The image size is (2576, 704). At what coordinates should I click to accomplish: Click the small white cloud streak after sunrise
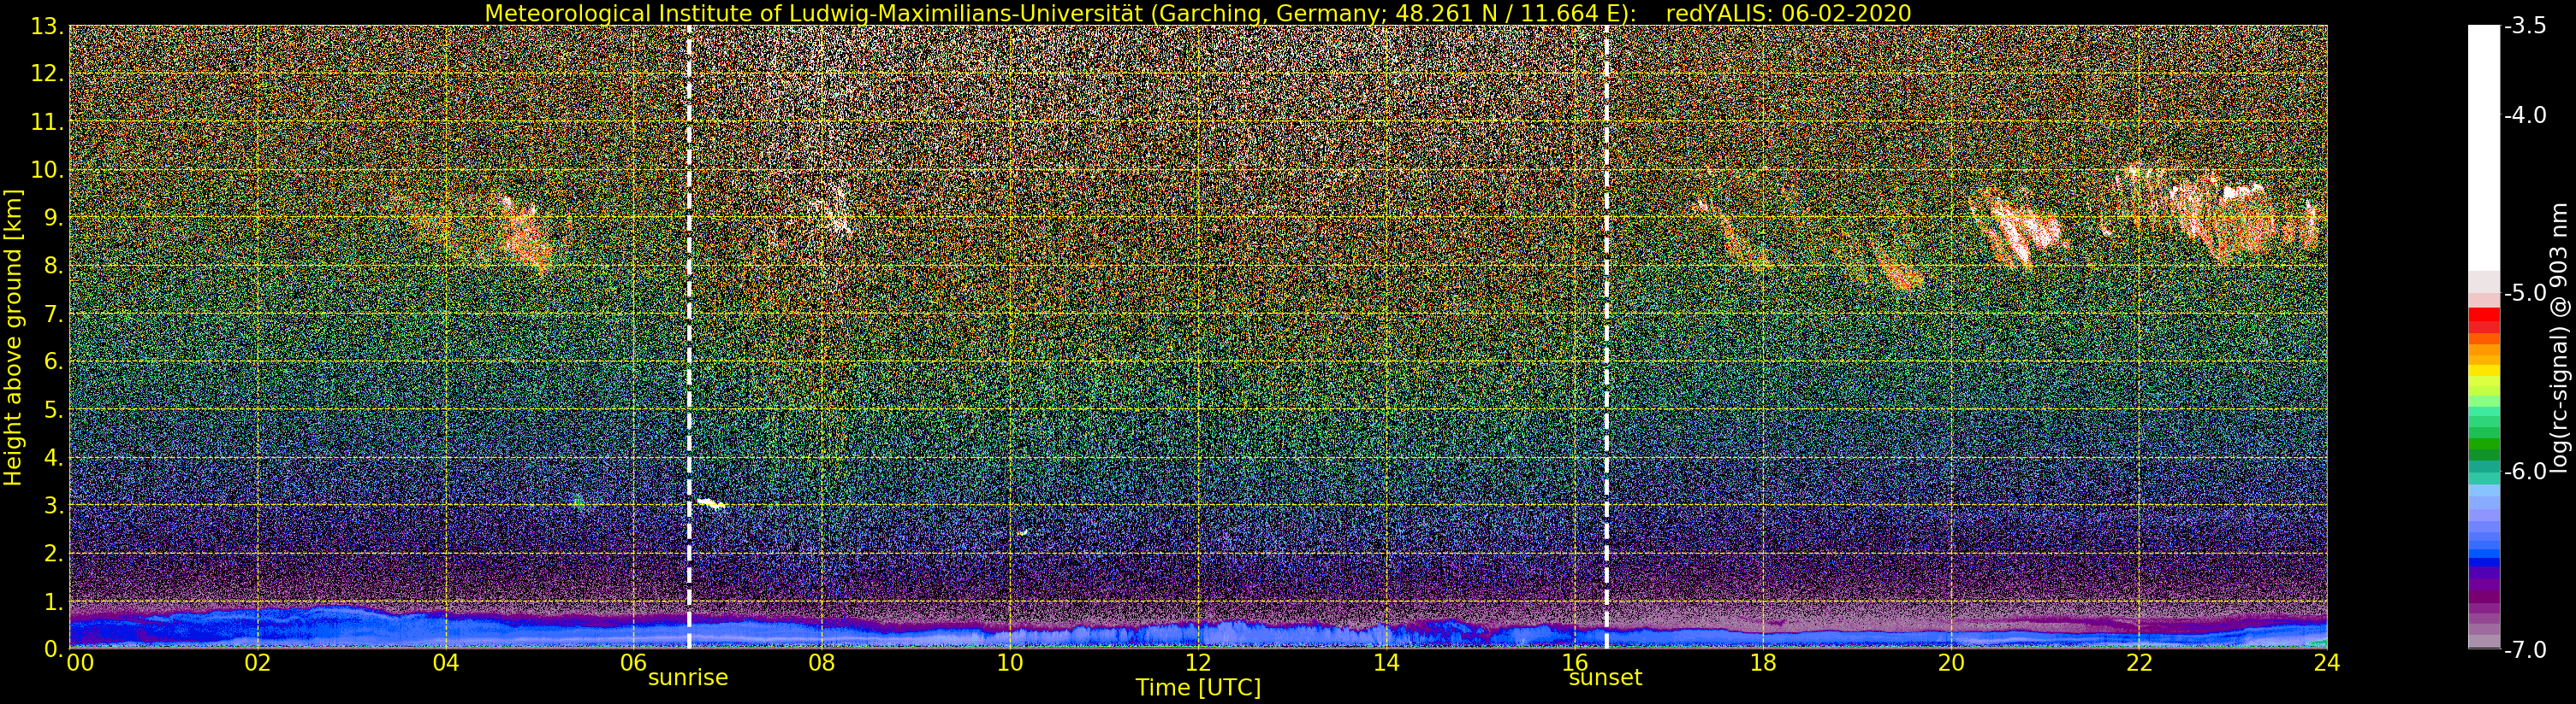(x=711, y=503)
